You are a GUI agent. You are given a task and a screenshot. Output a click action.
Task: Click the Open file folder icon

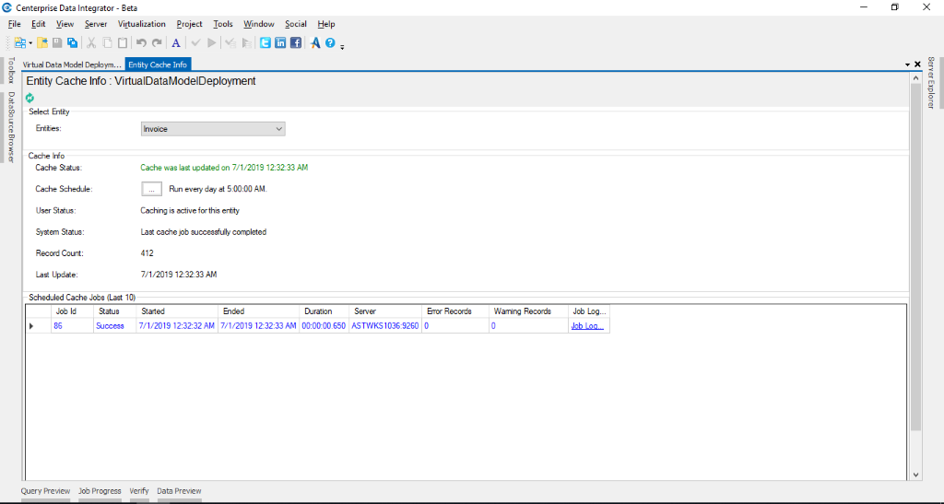pos(42,42)
